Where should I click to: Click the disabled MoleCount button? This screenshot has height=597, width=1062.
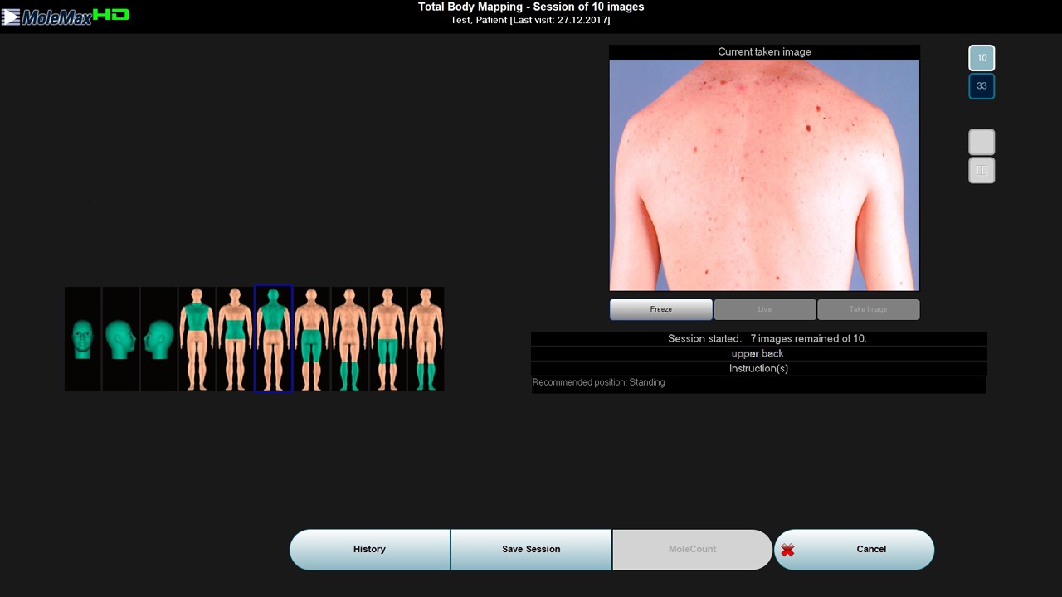692,549
